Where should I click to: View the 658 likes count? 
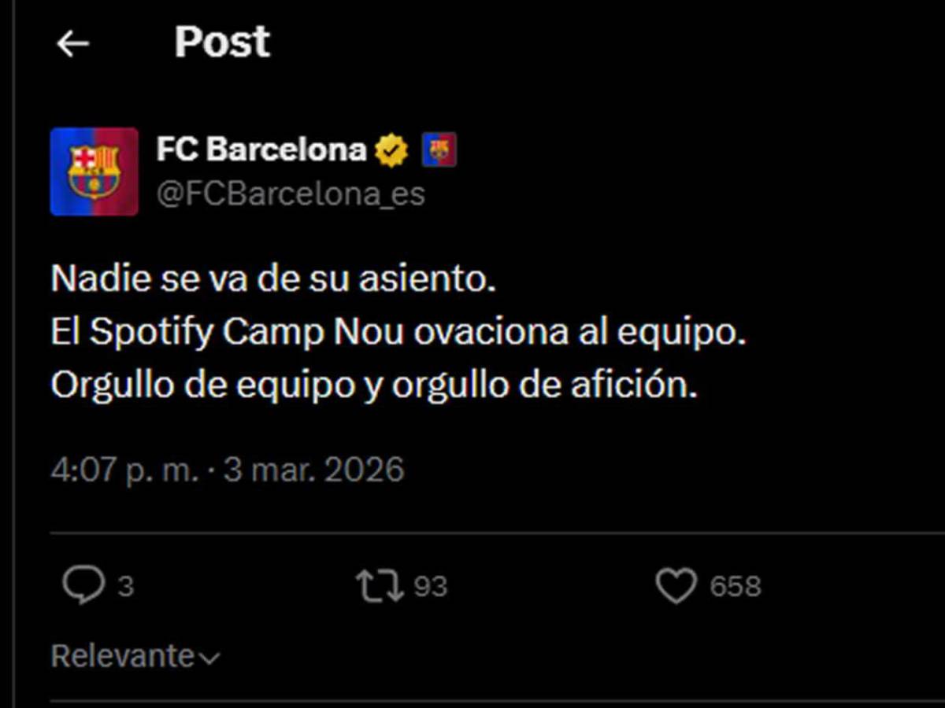[736, 587]
